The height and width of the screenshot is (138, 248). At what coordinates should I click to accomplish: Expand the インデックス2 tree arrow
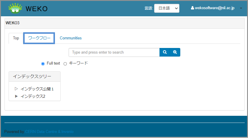pyautogui.click(x=16, y=96)
